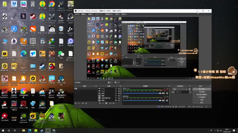Open the scene transition type dropdown
The image size is (238, 133).
pos(180,89)
